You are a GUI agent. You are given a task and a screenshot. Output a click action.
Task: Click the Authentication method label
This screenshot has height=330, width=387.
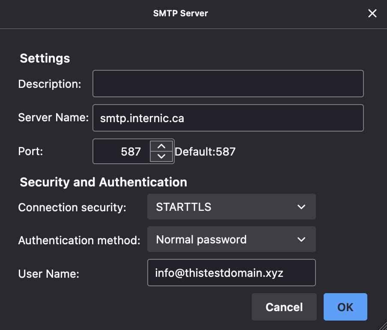79,240
